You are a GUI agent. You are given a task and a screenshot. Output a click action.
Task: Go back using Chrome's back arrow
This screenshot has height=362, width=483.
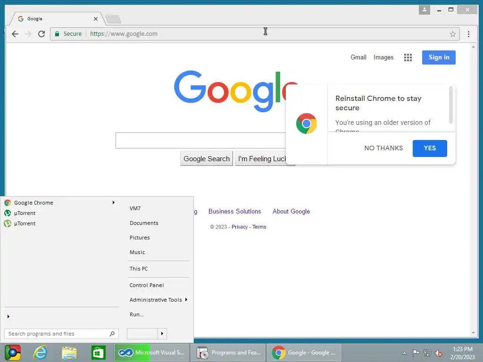tap(15, 34)
